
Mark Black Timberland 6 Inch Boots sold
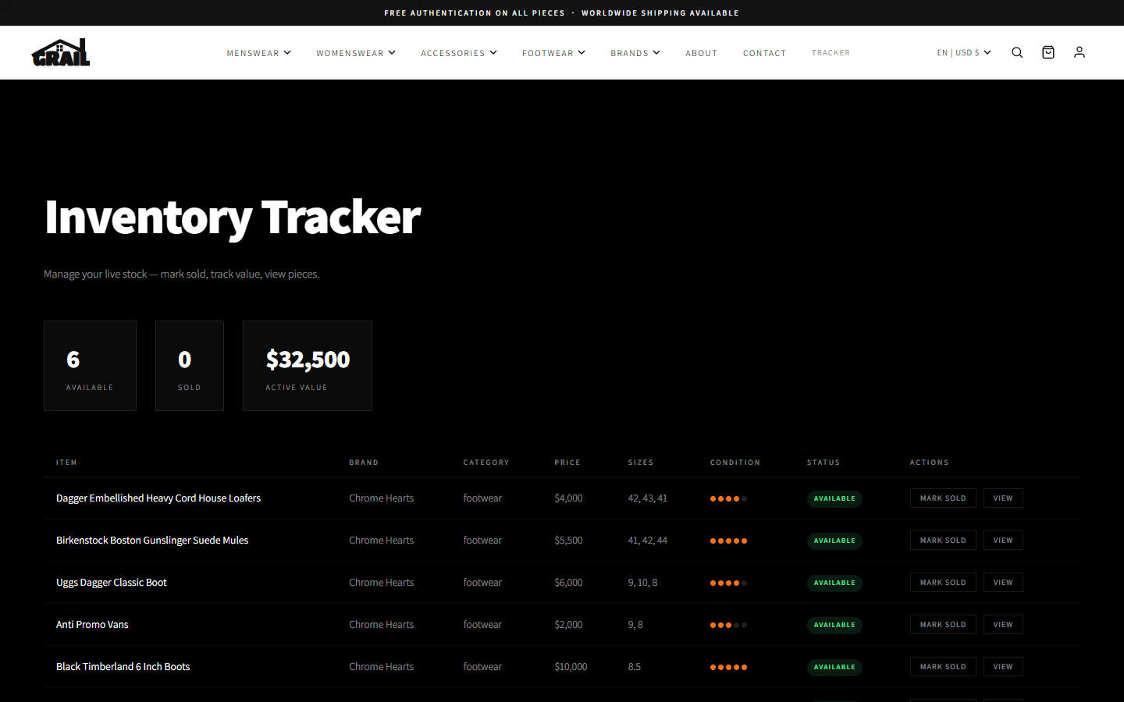click(942, 667)
